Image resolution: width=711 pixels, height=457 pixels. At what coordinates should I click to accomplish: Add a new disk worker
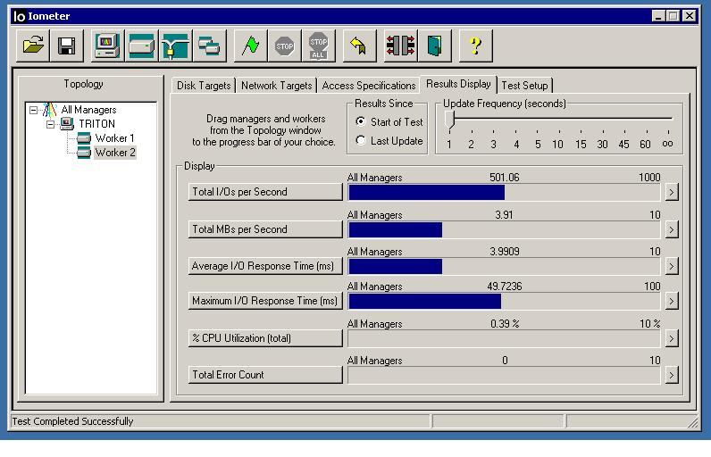[141, 46]
